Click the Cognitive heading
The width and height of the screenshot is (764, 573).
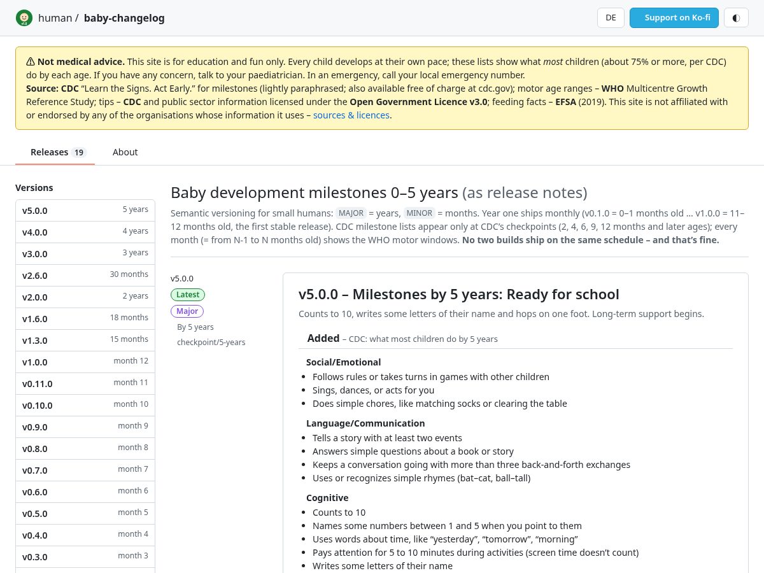pos(327,498)
